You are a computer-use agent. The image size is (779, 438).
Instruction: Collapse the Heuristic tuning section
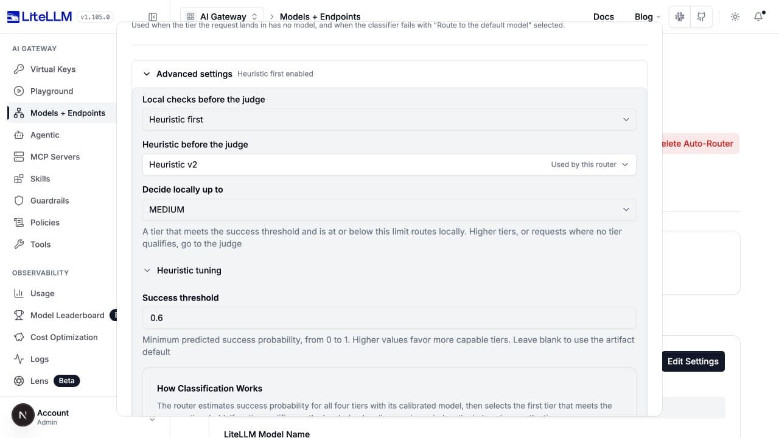(x=182, y=270)
